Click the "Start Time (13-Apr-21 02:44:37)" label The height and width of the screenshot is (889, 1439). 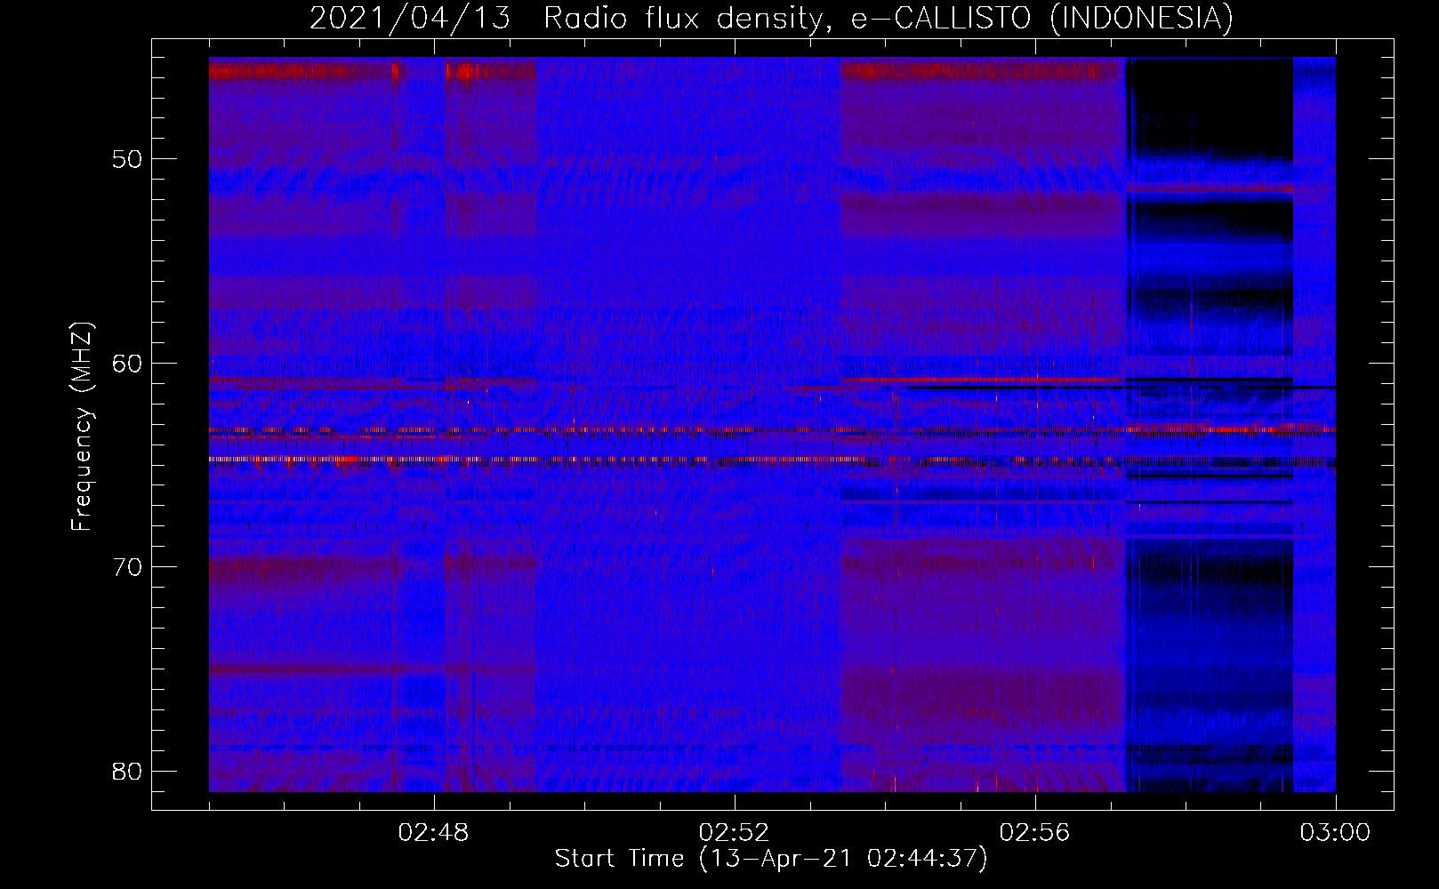[x=771, y=859]
